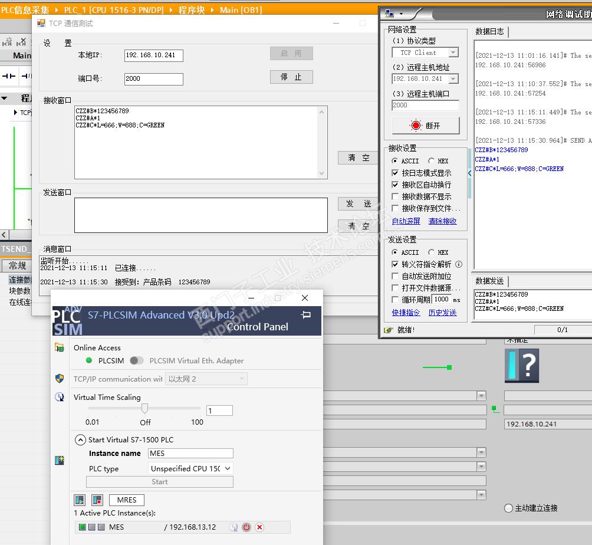The height and width of the screenshot is (545, 592).
Task: Click the insert network icon in TIA toolbar
Action: pos(7,41)
